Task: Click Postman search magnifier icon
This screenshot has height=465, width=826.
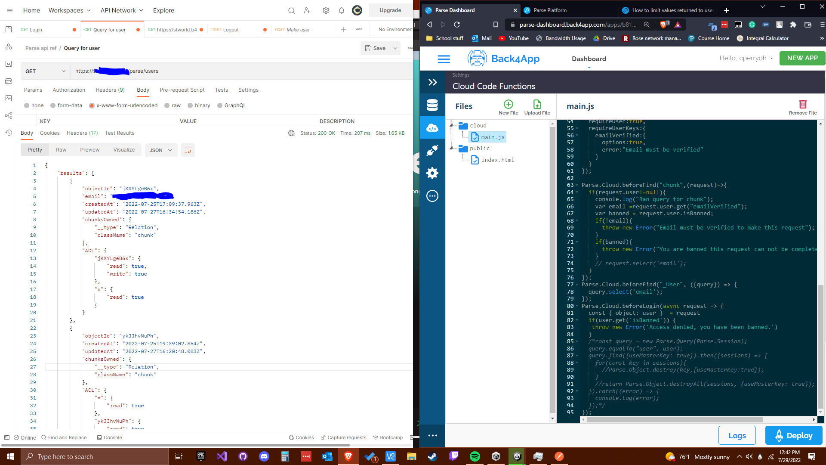Action: (x=291, y=10)
